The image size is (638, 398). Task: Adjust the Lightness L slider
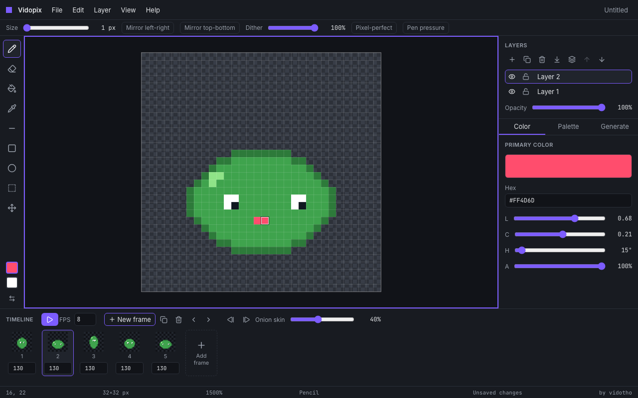pyautogui.click(x=559, y=218)
